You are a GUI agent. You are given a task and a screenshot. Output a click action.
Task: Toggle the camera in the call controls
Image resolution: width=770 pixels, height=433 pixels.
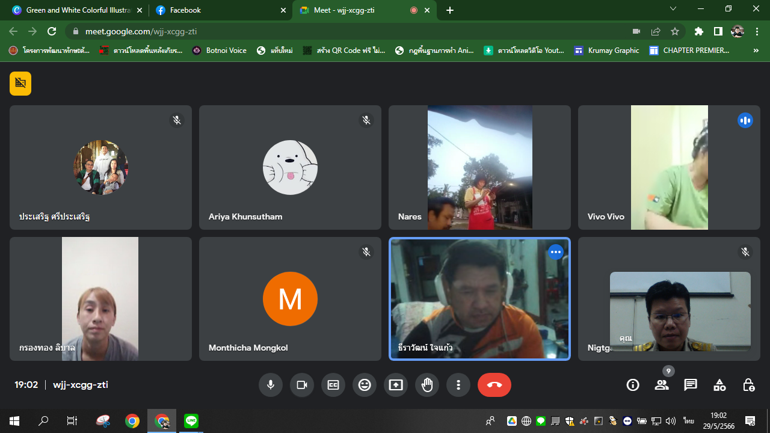pyautogui.click(x=302, y=385)
